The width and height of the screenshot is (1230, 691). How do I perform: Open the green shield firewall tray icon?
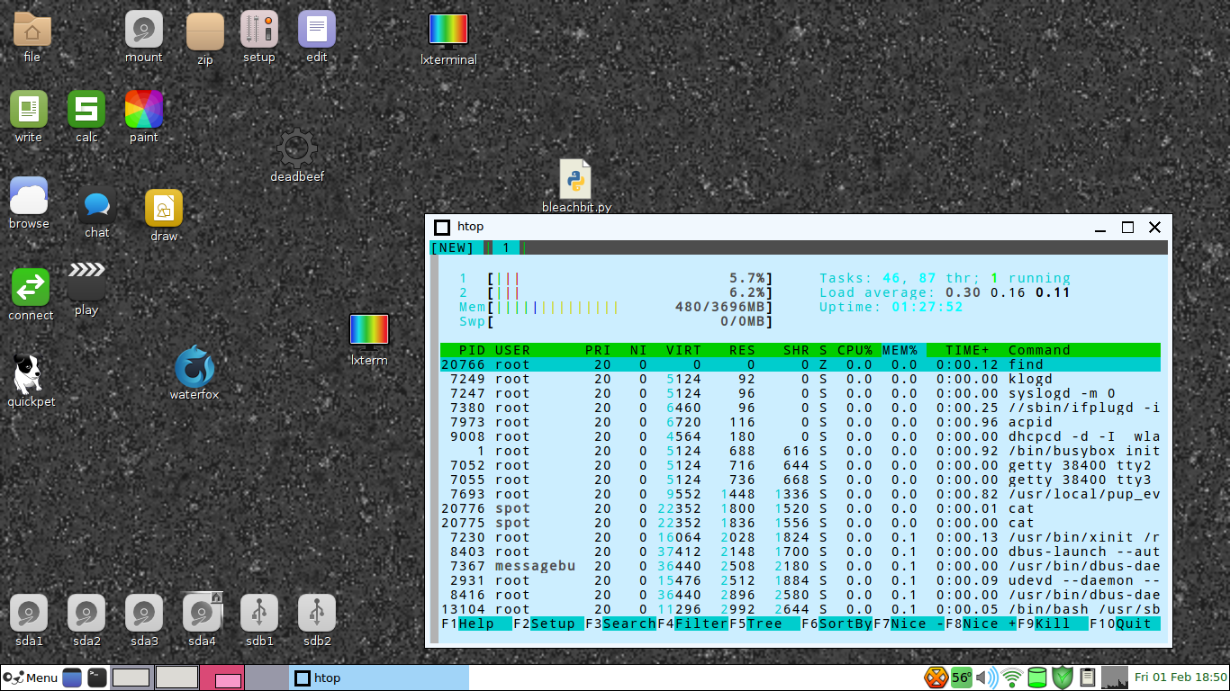pyautogui.click(x=1063, y=678)
